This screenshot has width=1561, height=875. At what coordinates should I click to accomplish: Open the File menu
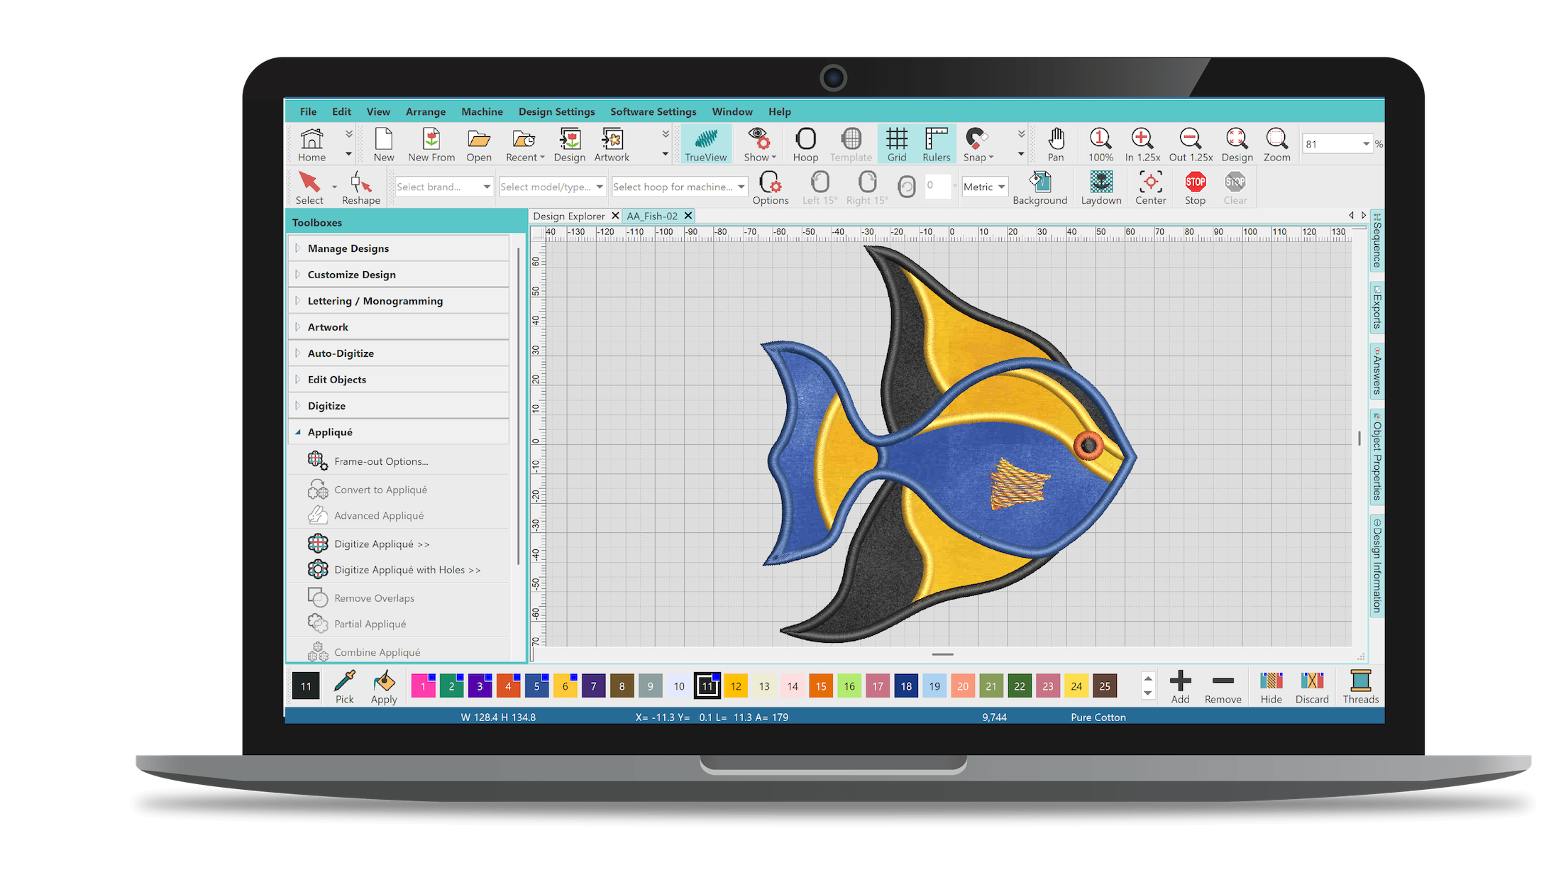[x=308, y=111]
